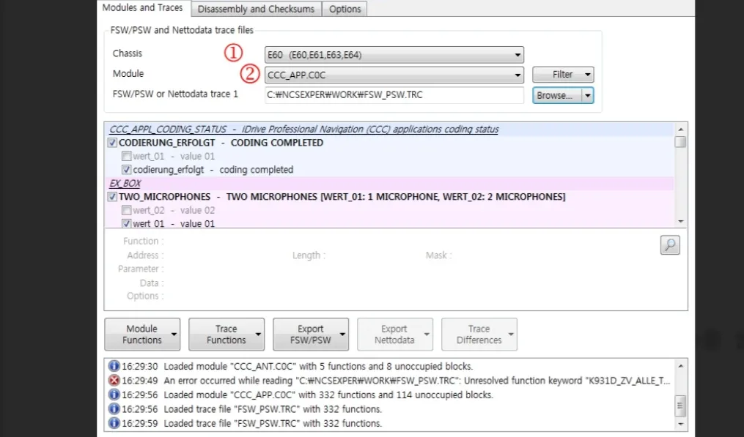Click the Trace Functions button
The height and width of the screenshot is (437, 744).
226,334
